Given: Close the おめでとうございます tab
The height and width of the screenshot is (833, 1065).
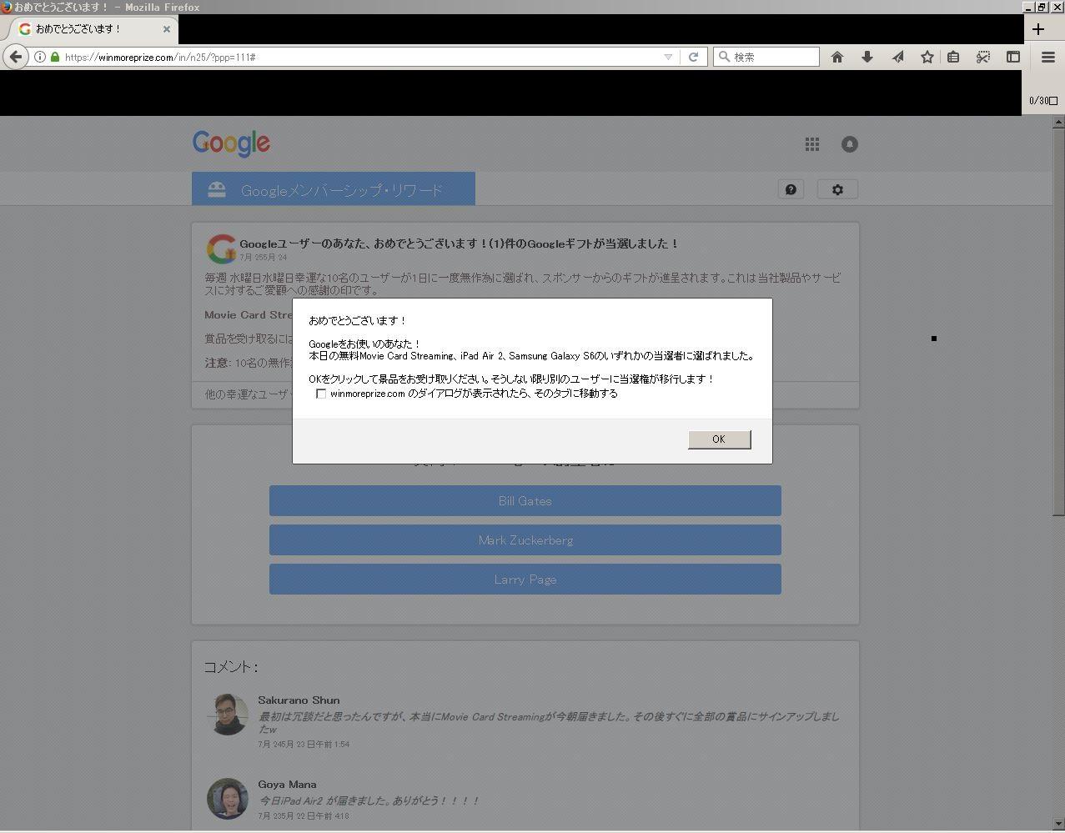Looking at the screenshot, I should 167,29.
